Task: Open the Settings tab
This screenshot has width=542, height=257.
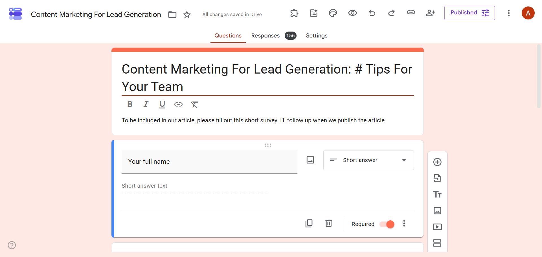Action: coord(317,36)
